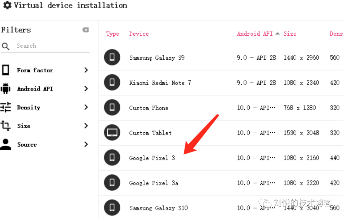Click the Size column header
Screen dimensions: 343x218
coord(290,34)
